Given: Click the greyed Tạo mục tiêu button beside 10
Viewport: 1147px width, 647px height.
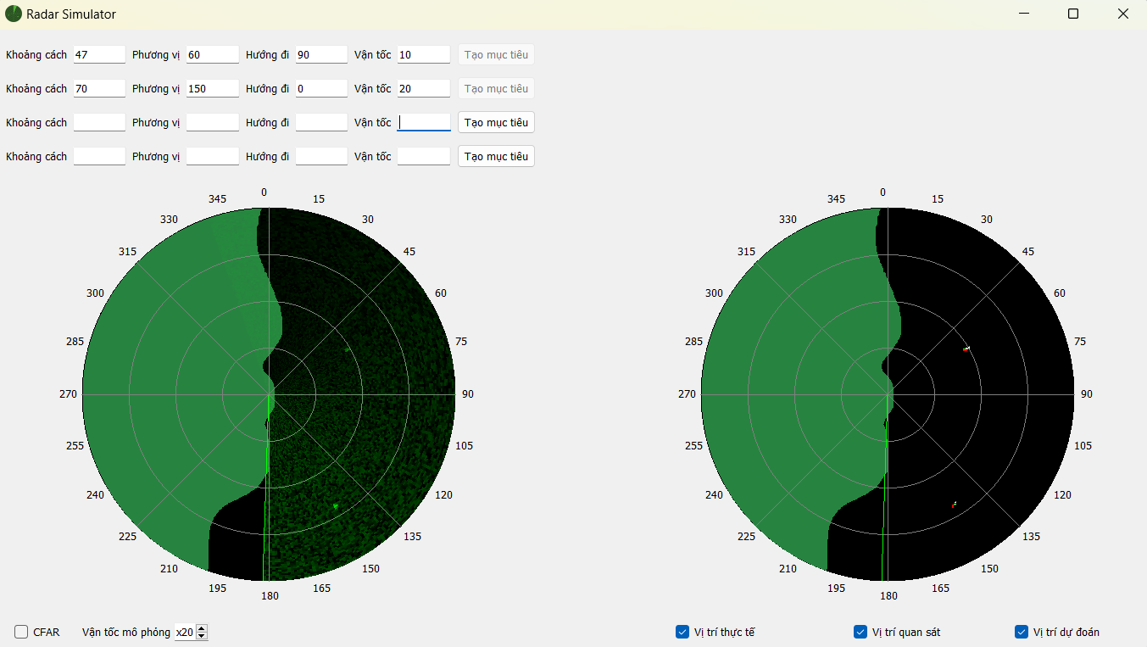Looking at the screenshot, I should 496,54.
